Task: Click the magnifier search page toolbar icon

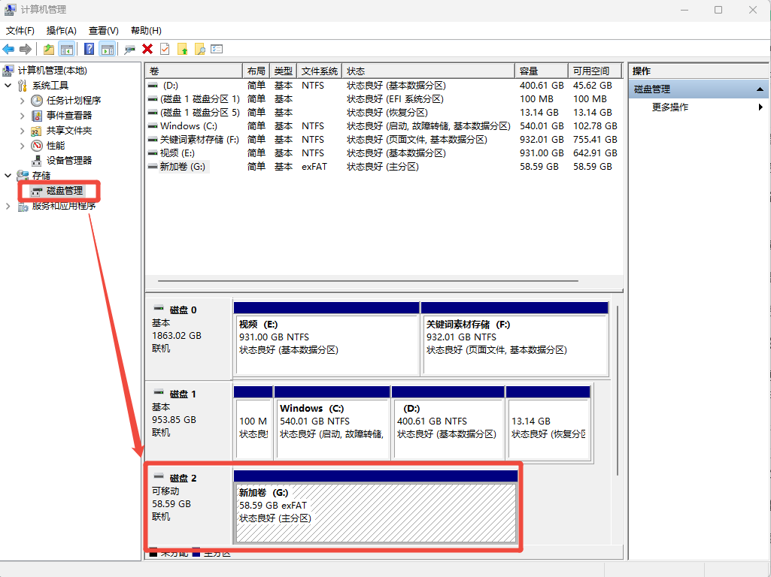Action: pos(199,49)
